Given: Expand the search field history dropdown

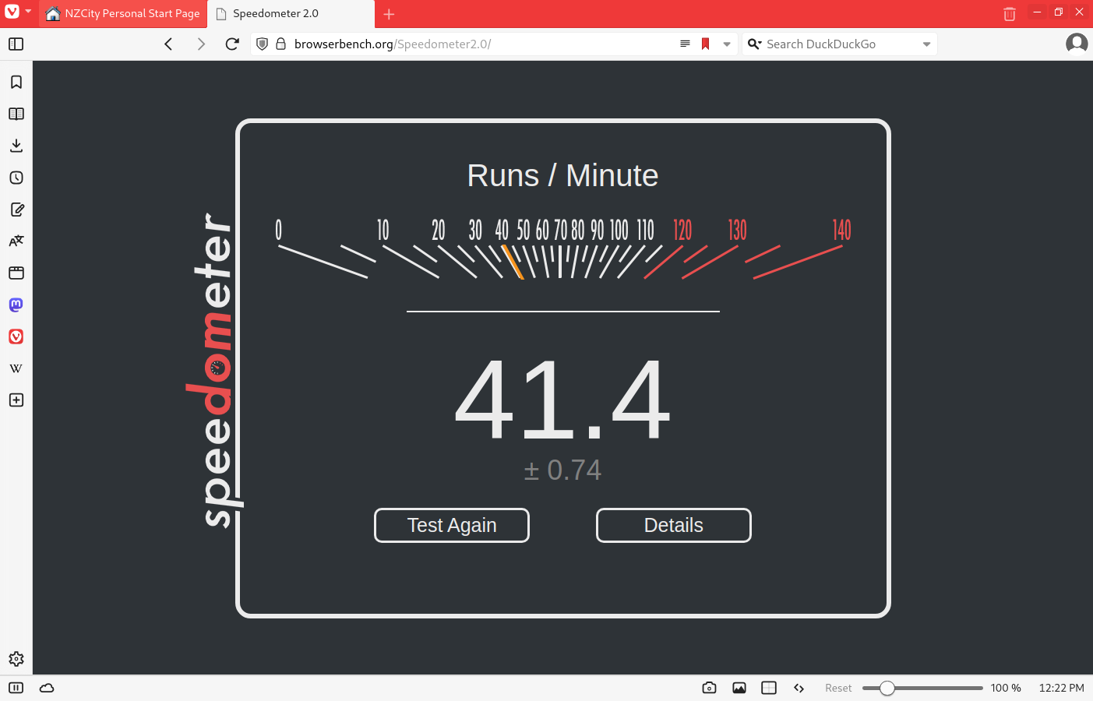Looking at the screenshot, I should [x=926, y=44].
